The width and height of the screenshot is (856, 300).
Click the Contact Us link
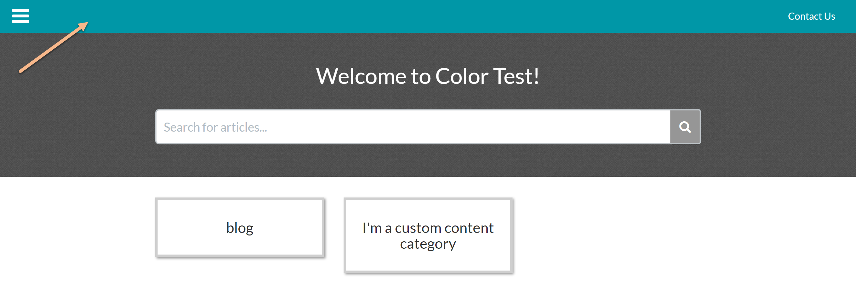coord(811,16)
